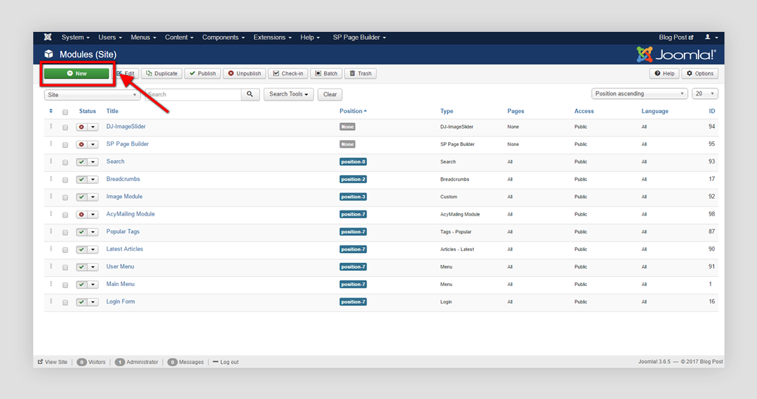Click the sort order arrows icon in the table header

coord(50,111)
